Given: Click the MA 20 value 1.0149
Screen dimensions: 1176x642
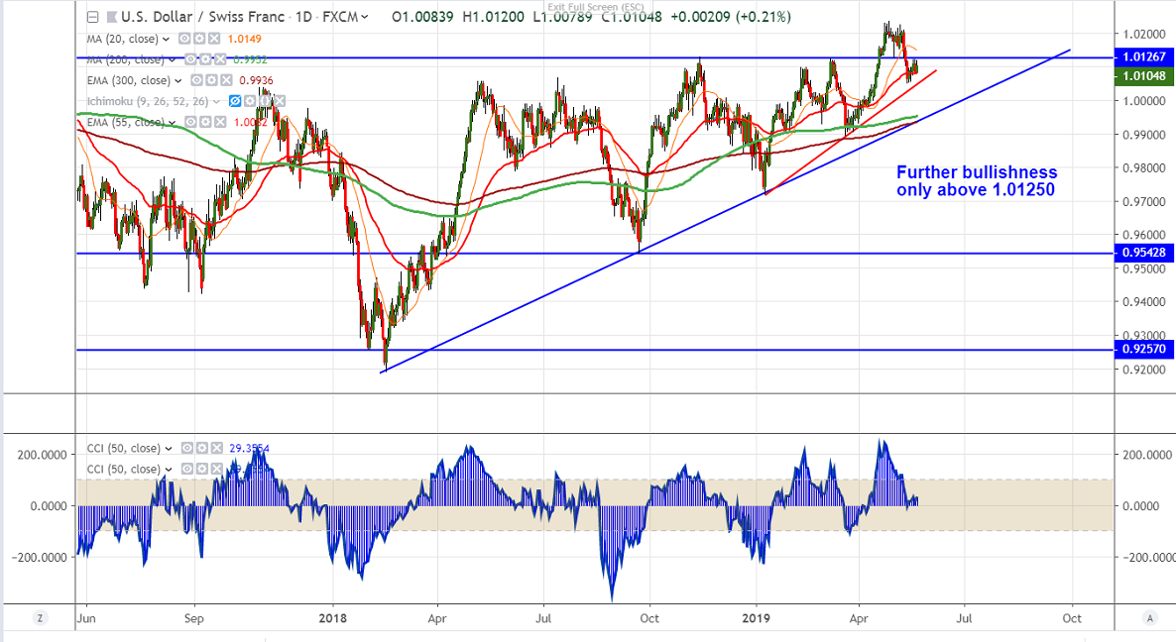Looking at the screenshot, I should [x=245, y=39].
